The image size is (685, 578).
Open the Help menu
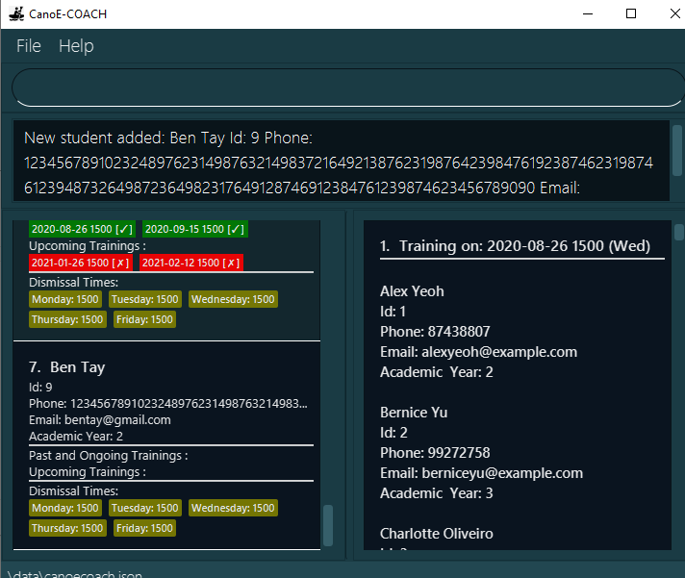(76, 46)
